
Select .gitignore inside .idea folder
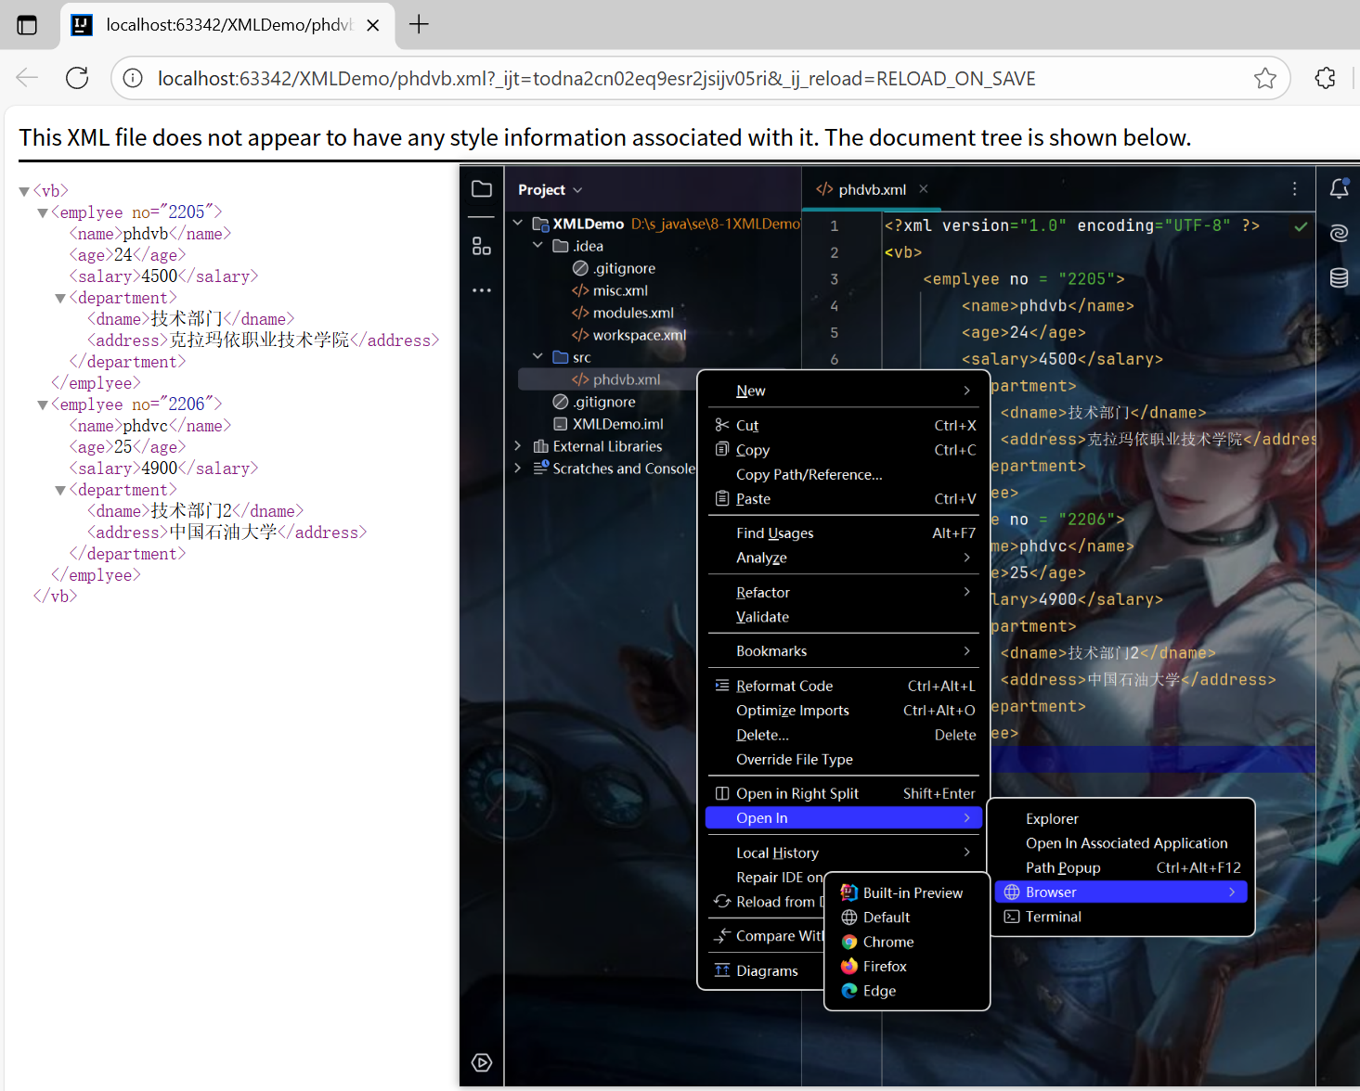click(x=615, y=268)
